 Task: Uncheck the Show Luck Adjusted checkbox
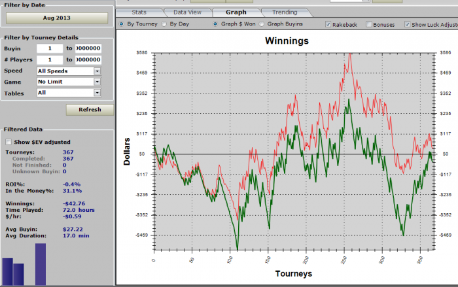pos(408,24)
